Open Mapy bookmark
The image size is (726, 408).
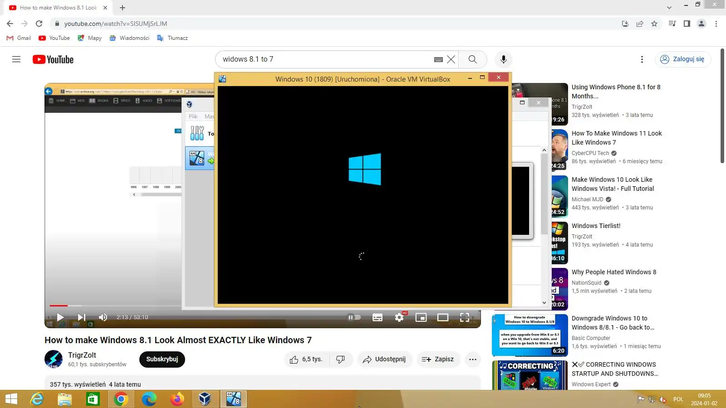coord(90,38)
